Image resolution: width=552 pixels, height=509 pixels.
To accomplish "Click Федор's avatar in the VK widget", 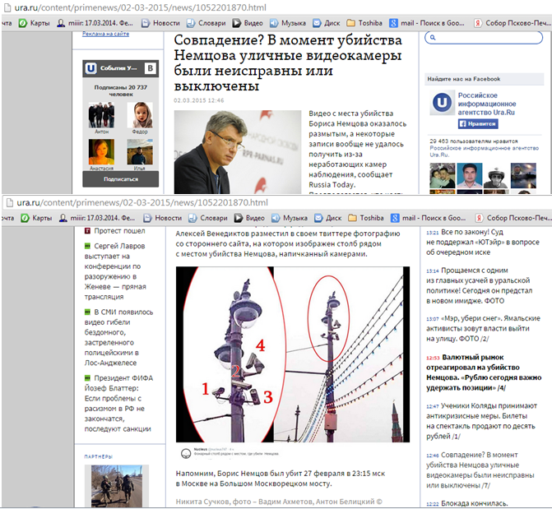I will pos(140,115).
